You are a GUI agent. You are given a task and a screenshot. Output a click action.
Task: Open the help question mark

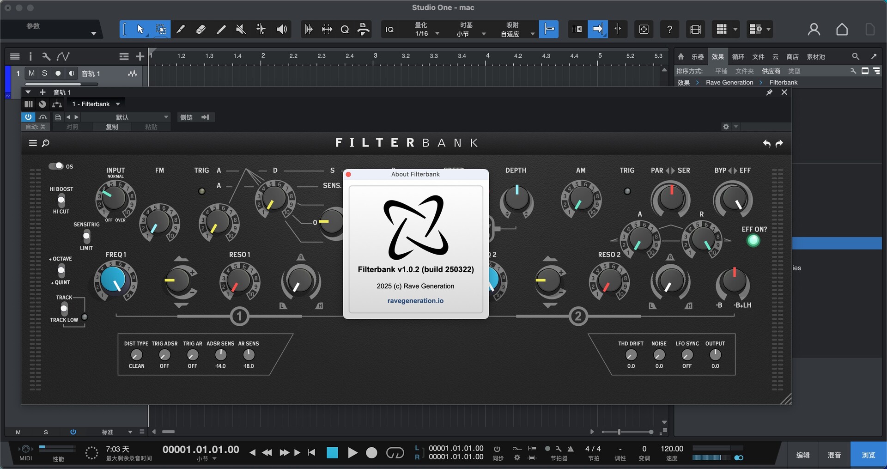(669, 29)
